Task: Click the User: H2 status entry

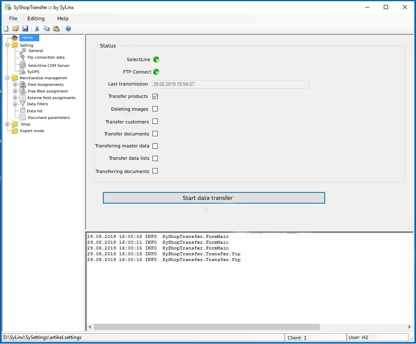Action: click(x=358, y=337)
